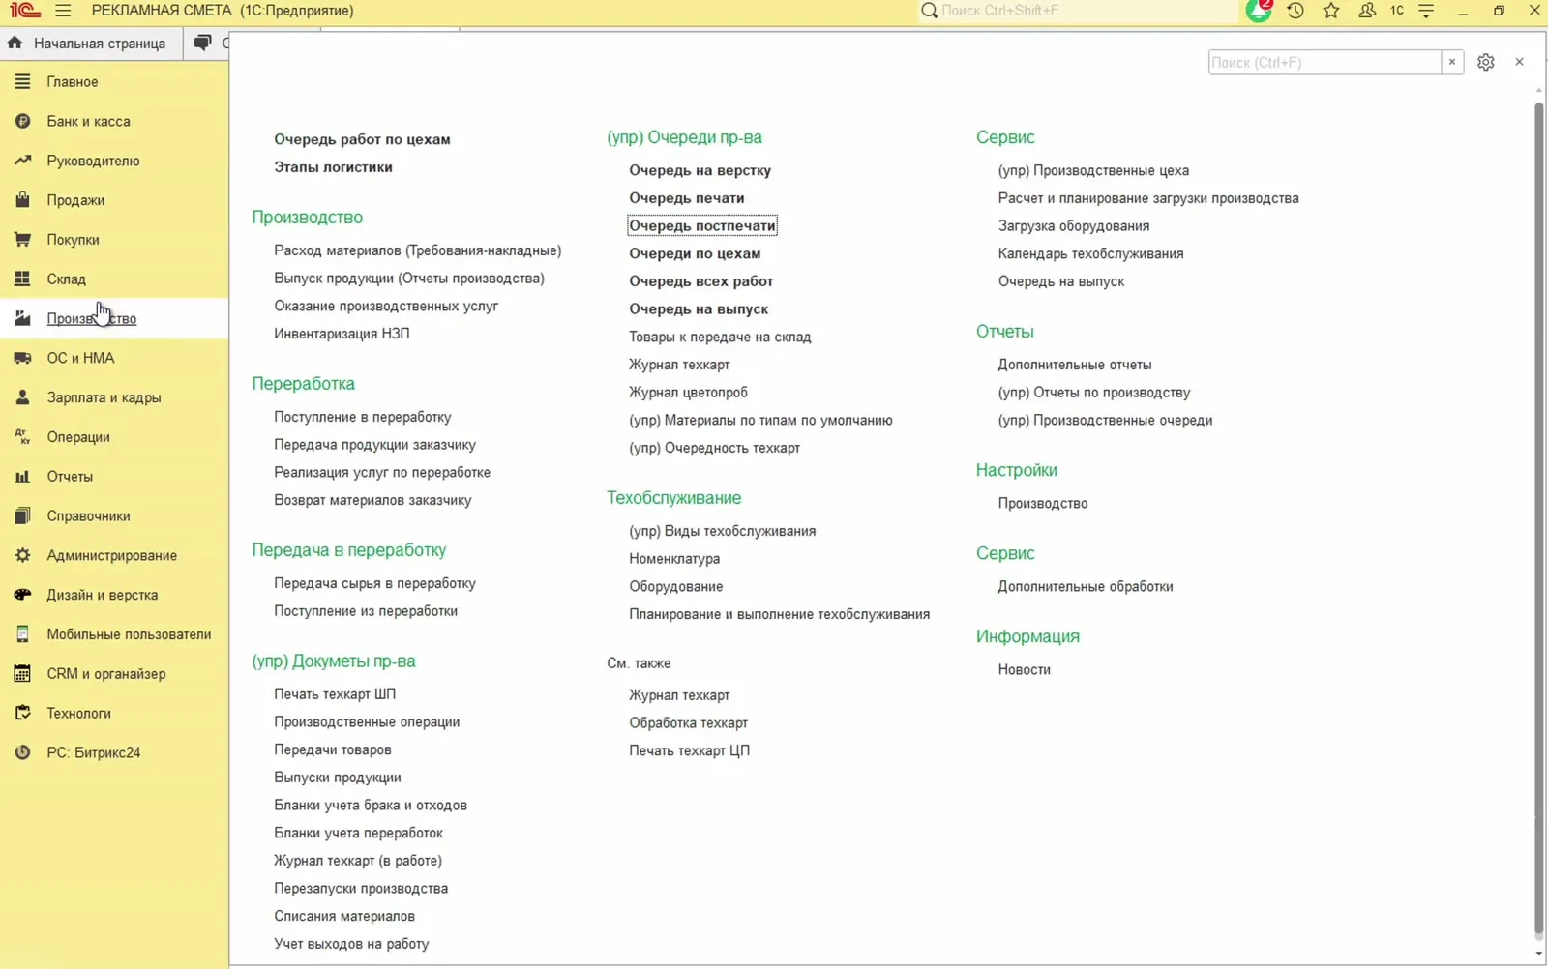Open (упр) Отчеты по производству
Screen dimensions: 1548x969
tap(1094, 393)
